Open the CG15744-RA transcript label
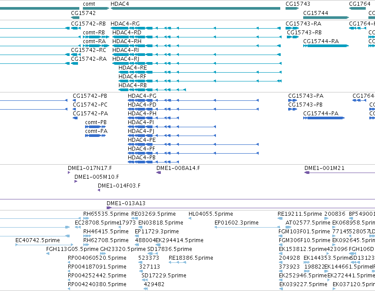The width and height of the screenshot is (375, 291). pos(321,41)
